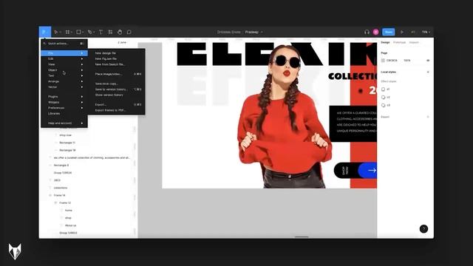The height and width of the screenshot is (266, 473).
Task: Open the zoom level dropdown
Action: tap(426, 32)
